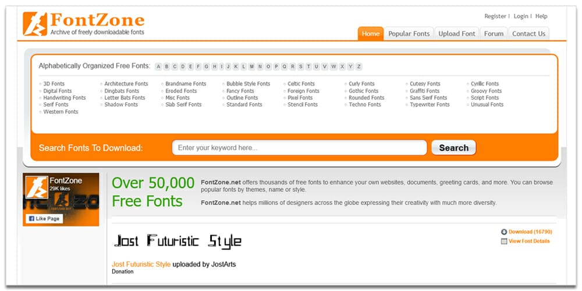The image size is (582, 291).
Task: Click the font search keyword field
Action: point(299,148)
